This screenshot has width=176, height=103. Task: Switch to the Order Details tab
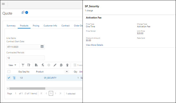pyautogui.click(x=78, y=26)
